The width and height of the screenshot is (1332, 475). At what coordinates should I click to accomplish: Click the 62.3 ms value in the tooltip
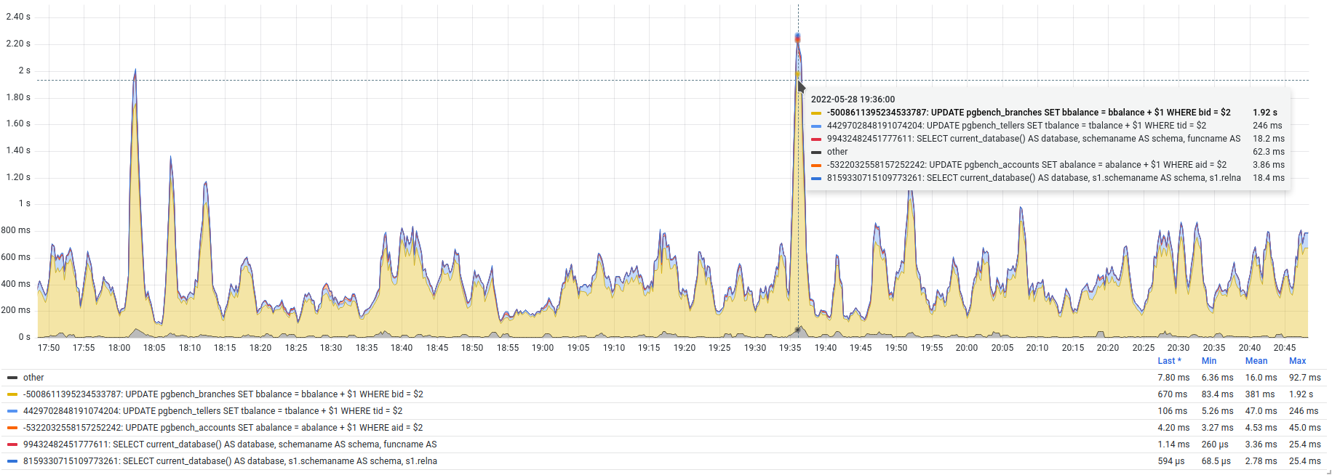pos(1269,152)
